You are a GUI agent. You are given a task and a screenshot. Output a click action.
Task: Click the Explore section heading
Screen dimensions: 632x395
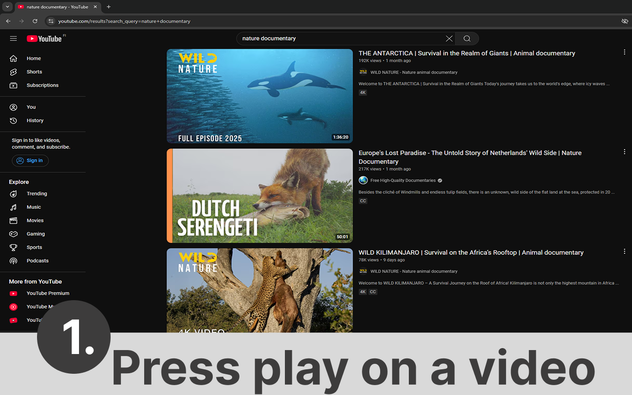tap(19, 182)
